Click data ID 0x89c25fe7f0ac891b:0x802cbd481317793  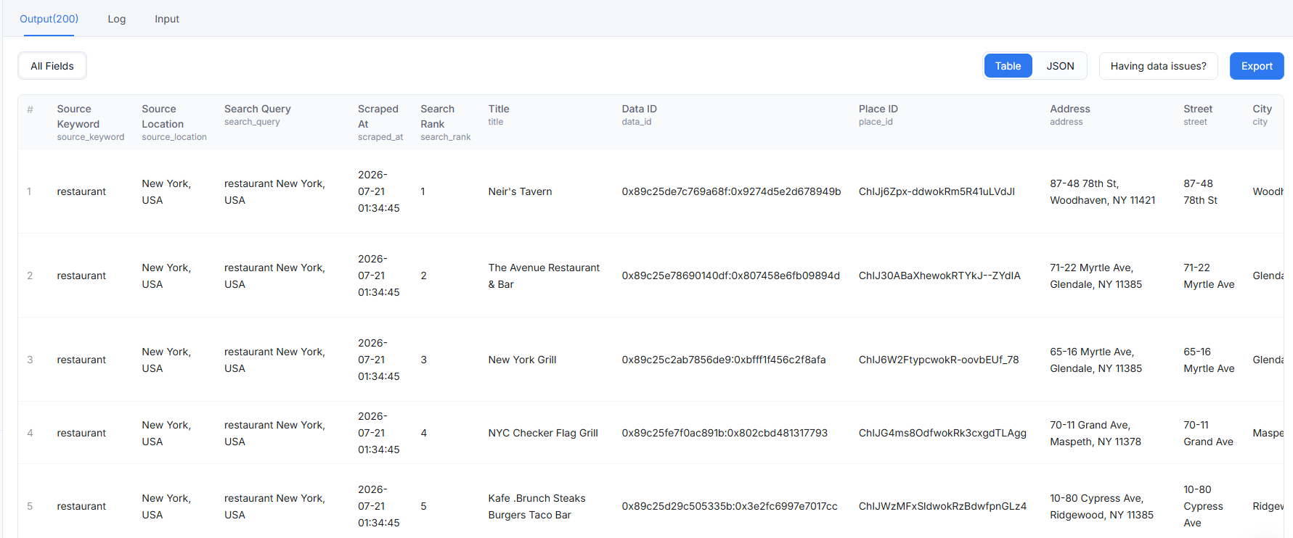(725, 433)
